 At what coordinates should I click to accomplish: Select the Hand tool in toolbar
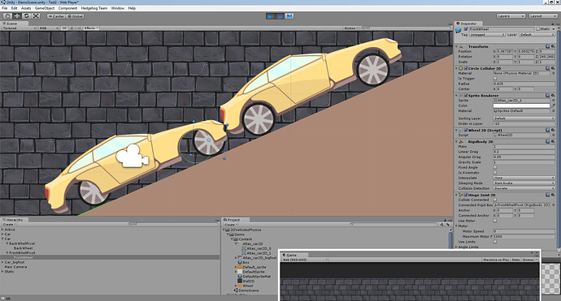(7, 16)
